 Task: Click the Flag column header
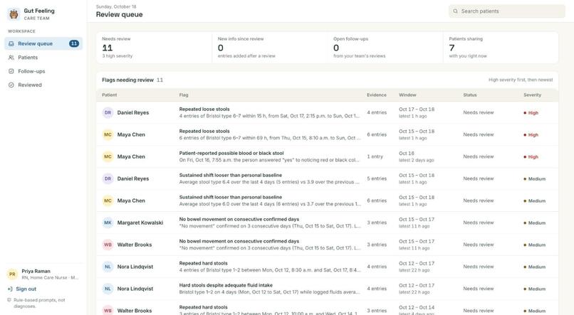tap(184, 95)
